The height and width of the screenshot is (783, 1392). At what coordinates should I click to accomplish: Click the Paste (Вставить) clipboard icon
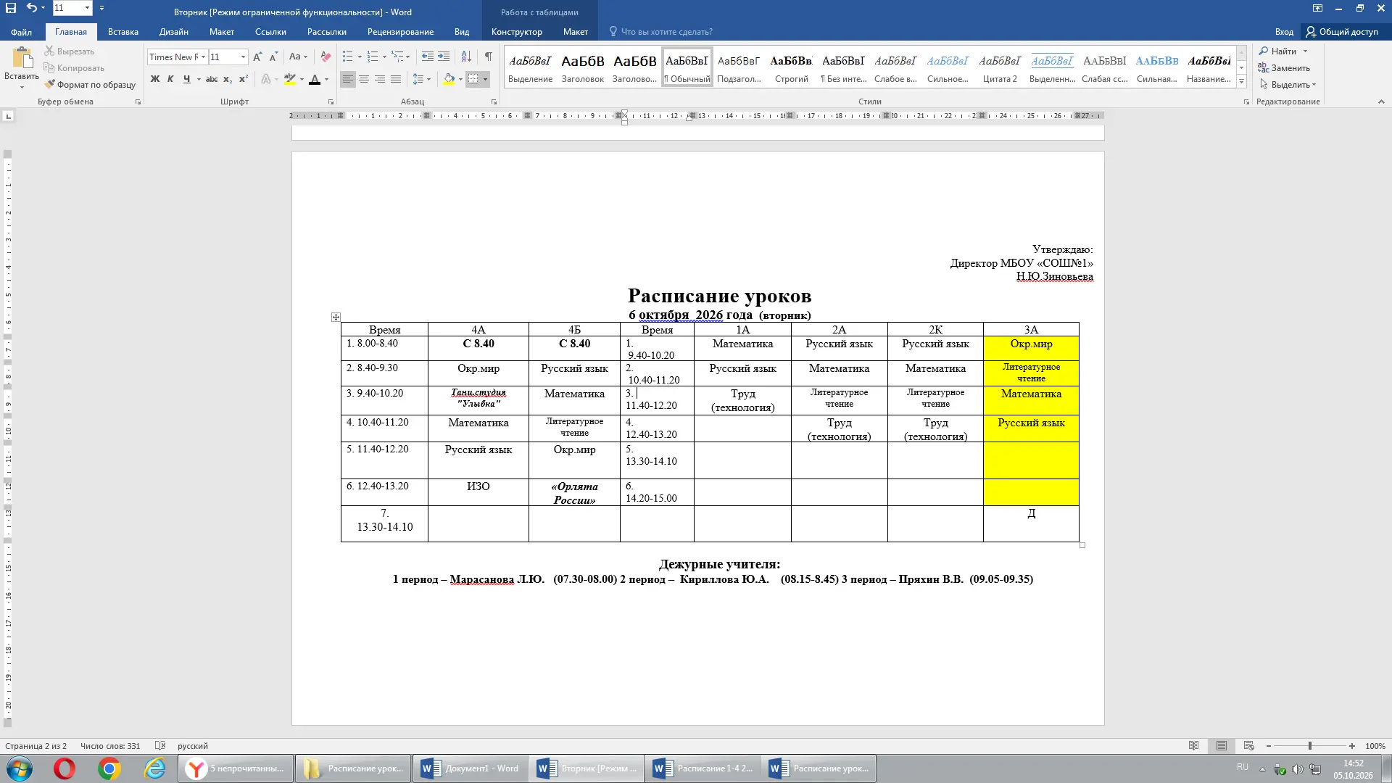(22, 58)
